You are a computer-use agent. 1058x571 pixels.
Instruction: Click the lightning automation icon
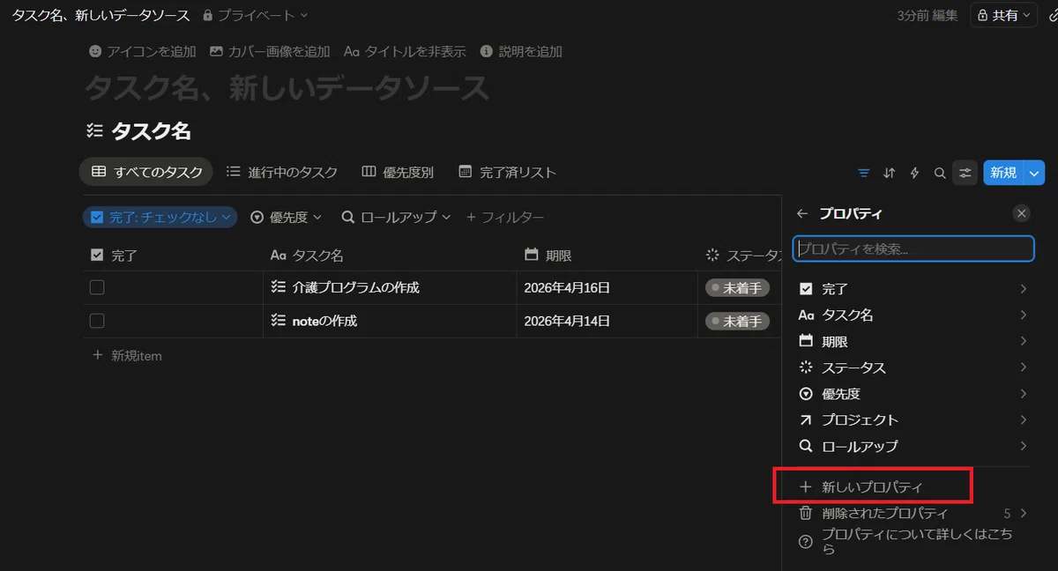click(914, 173)
